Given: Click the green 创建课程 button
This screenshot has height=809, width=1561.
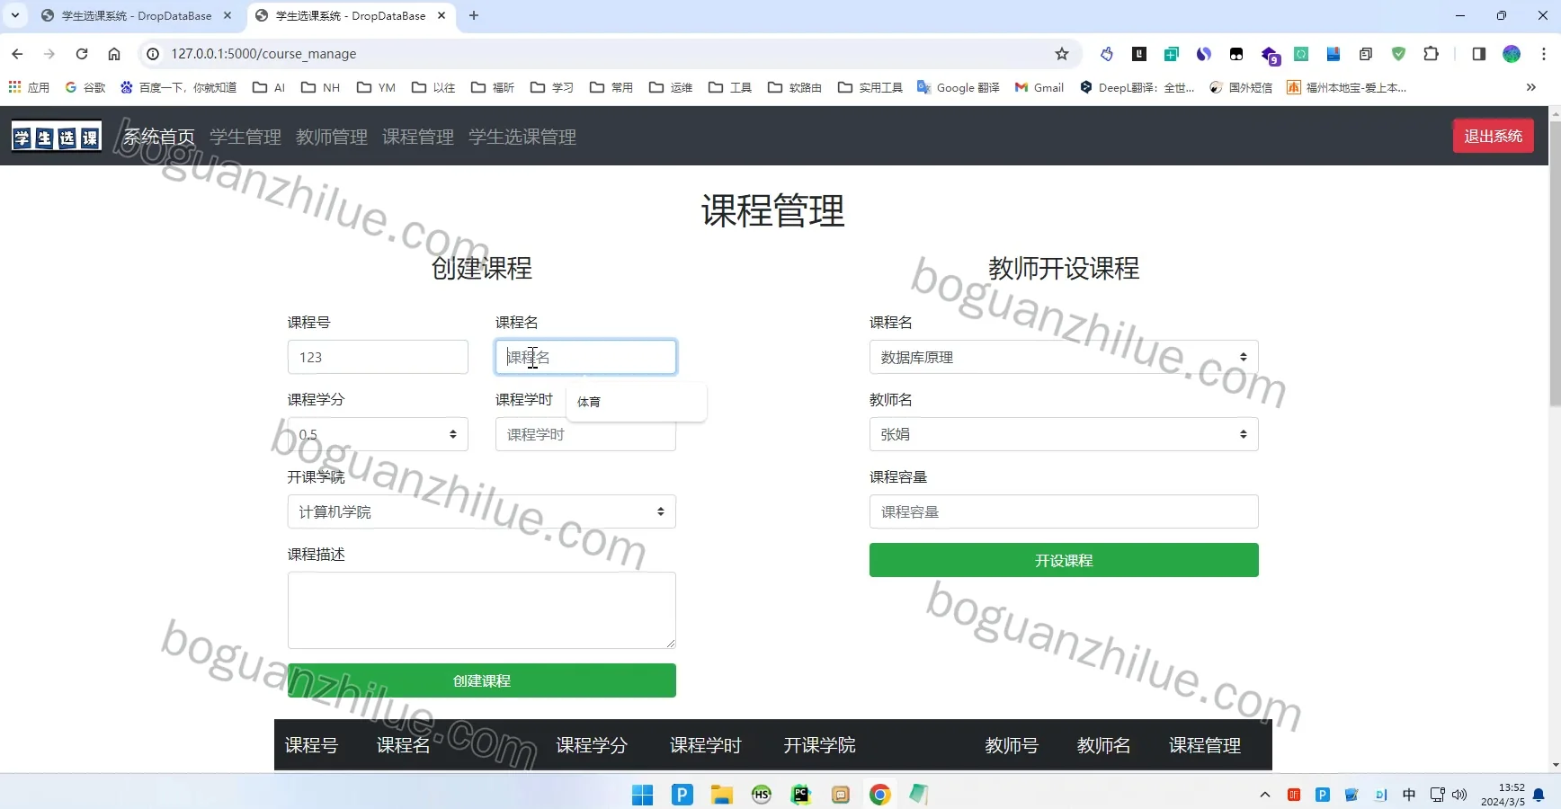Looking at the screenshot, I should (482, 680).
